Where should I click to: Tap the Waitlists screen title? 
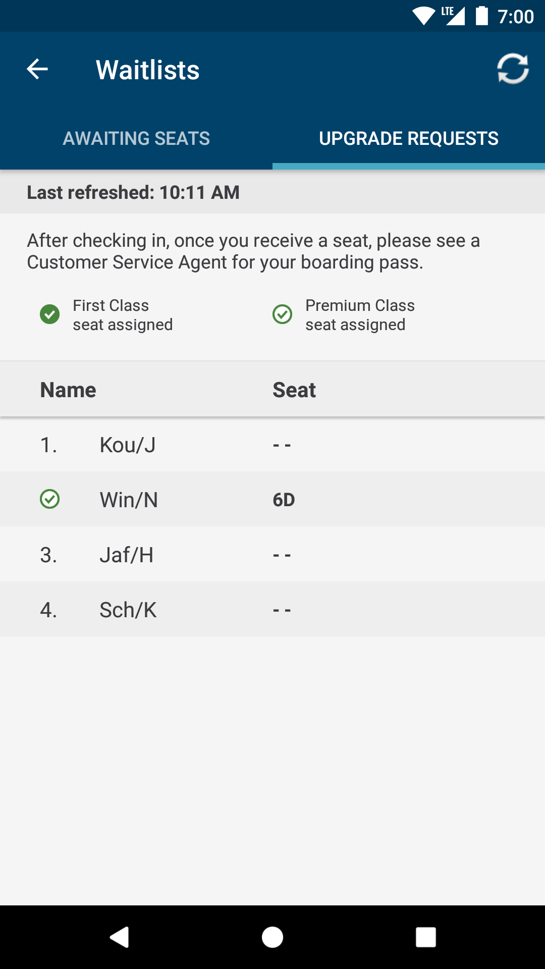coord(148,70)
